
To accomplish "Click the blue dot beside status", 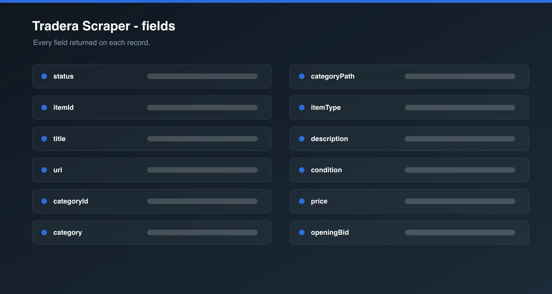I will tap(44, 76).
